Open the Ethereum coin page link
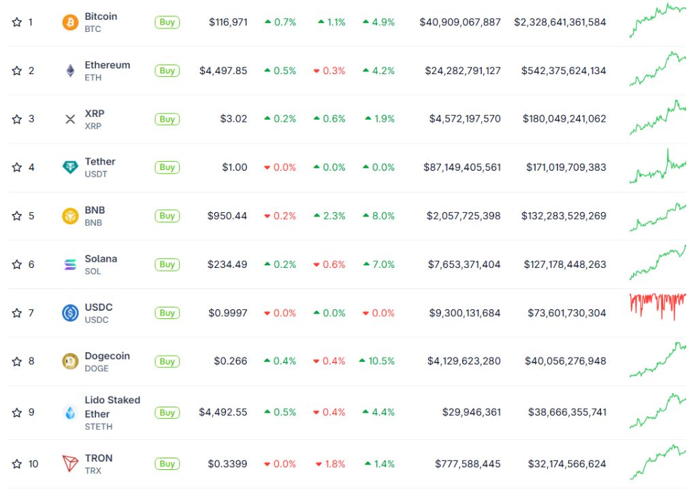The width and height of the screenshot is (697, 491). [108, 65]
